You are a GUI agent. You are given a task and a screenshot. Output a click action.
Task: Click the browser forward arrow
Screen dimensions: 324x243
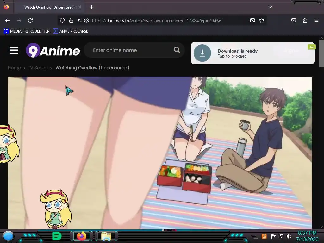pyautogui.click(x=19, y=21)
